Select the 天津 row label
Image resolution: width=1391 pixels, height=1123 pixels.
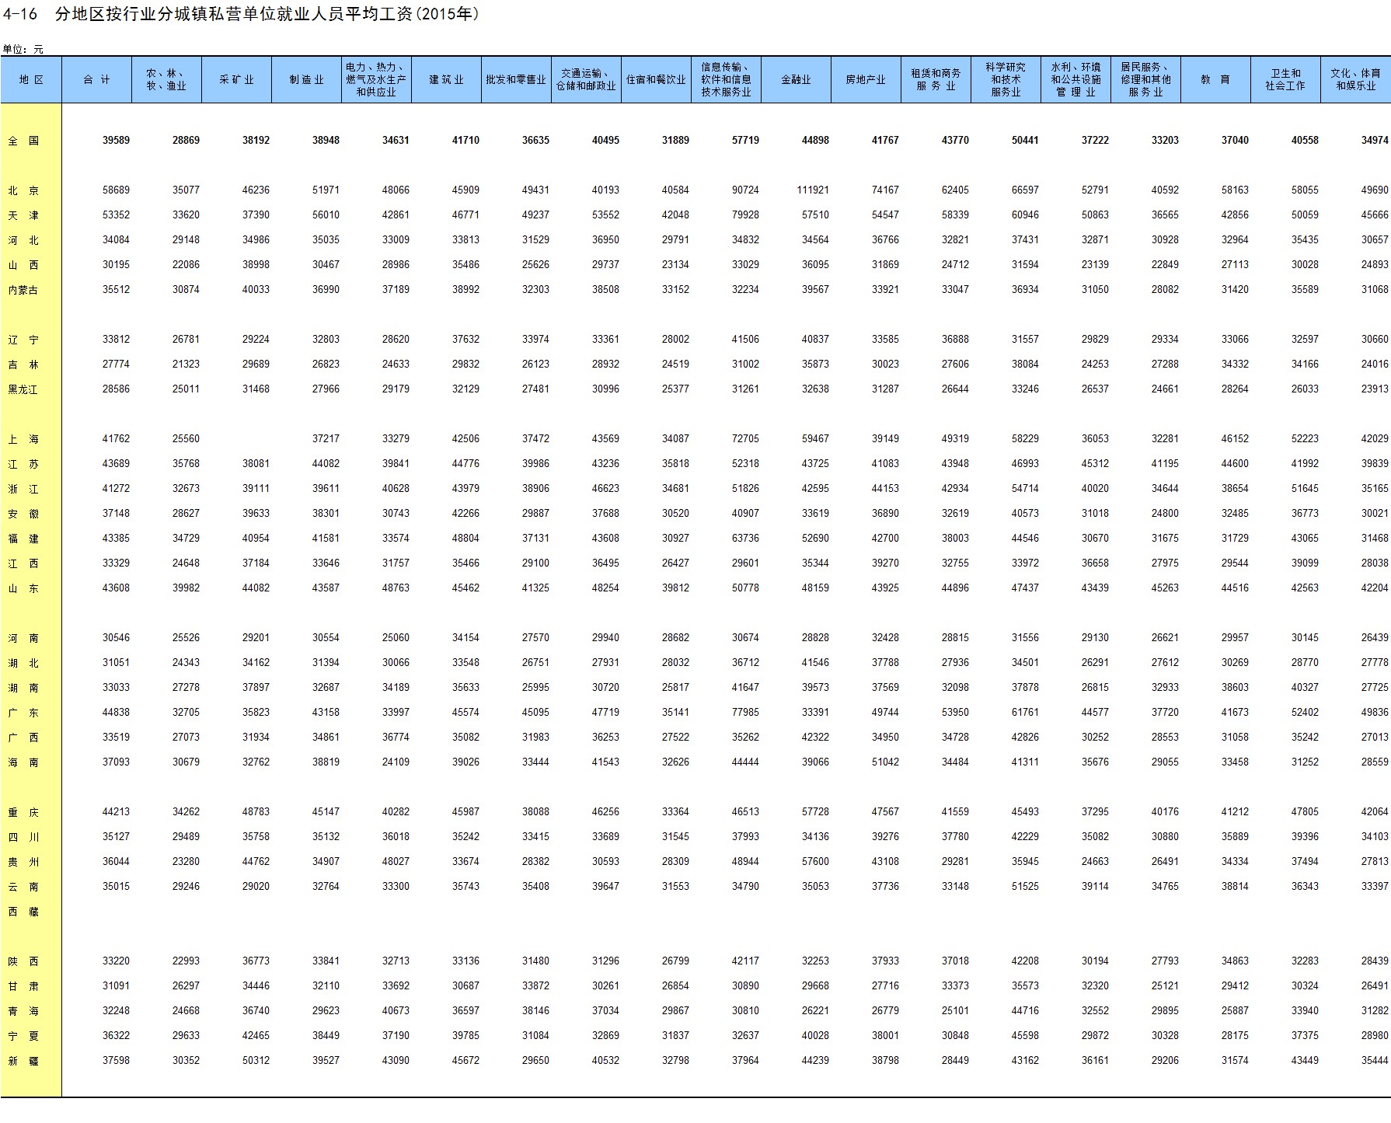(x=23, y=216)
